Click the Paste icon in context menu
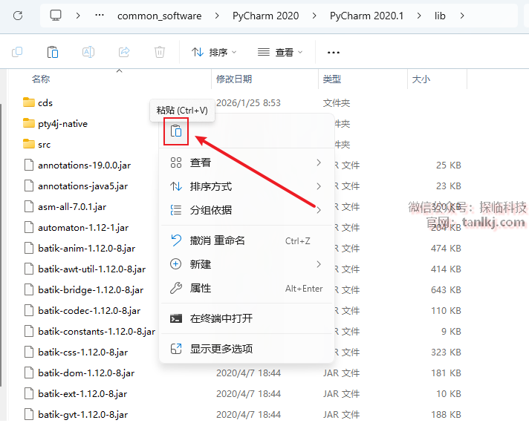The width and height of the screenshot is (529, 423). [176, 131]
